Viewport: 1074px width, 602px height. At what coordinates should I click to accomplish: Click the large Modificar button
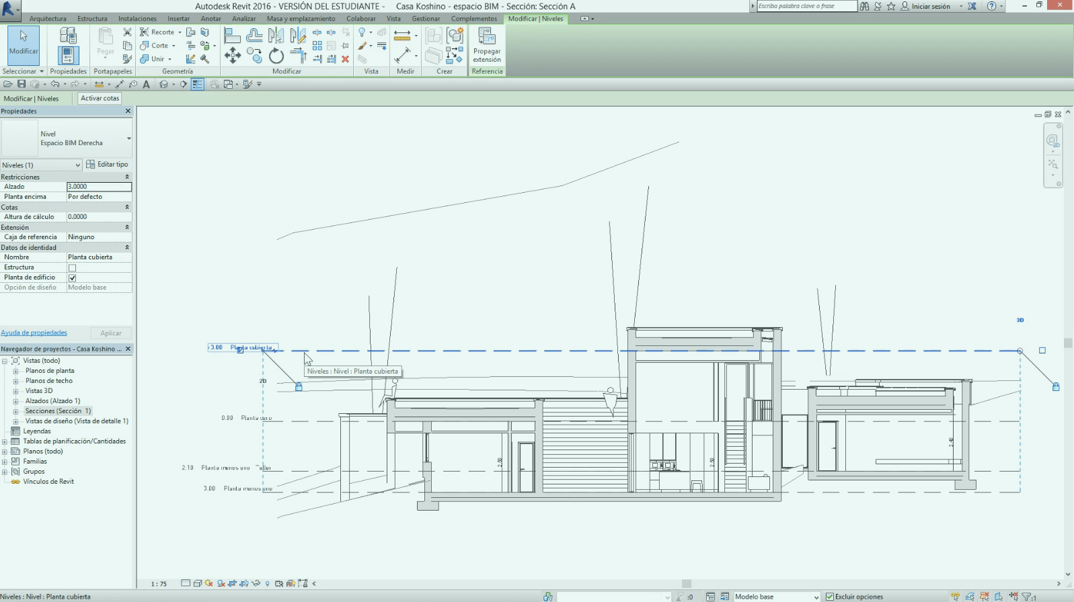24,45
